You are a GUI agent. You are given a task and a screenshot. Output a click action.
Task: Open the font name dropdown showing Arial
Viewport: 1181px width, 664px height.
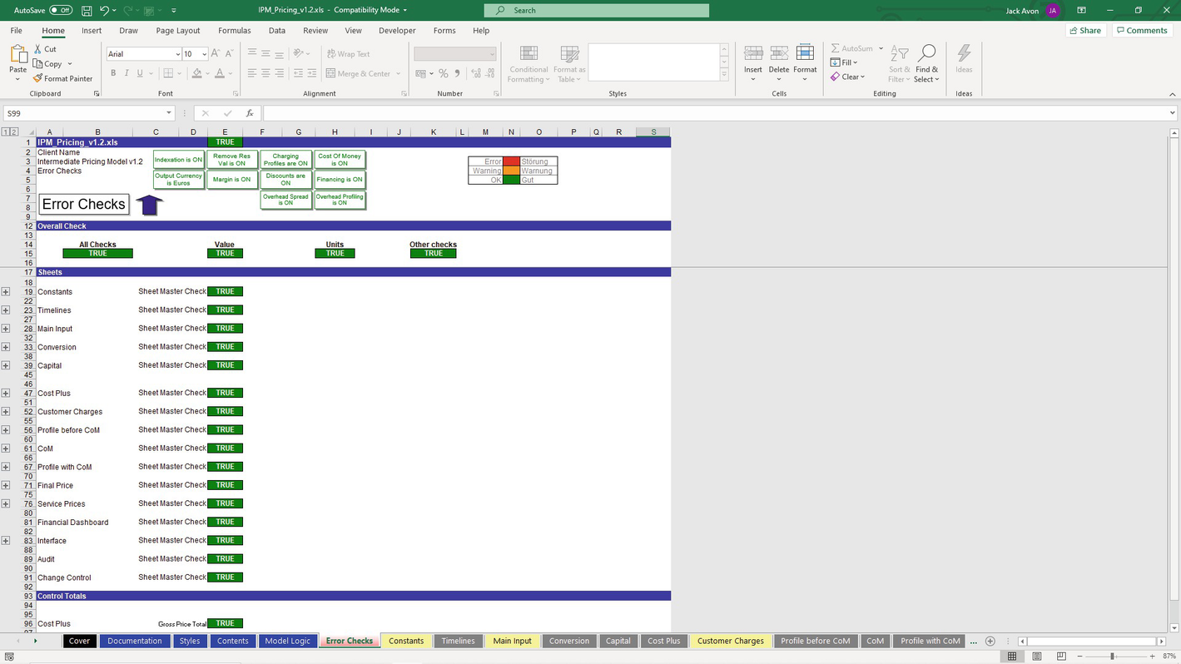pyautogui.click(x=178, y=54)
